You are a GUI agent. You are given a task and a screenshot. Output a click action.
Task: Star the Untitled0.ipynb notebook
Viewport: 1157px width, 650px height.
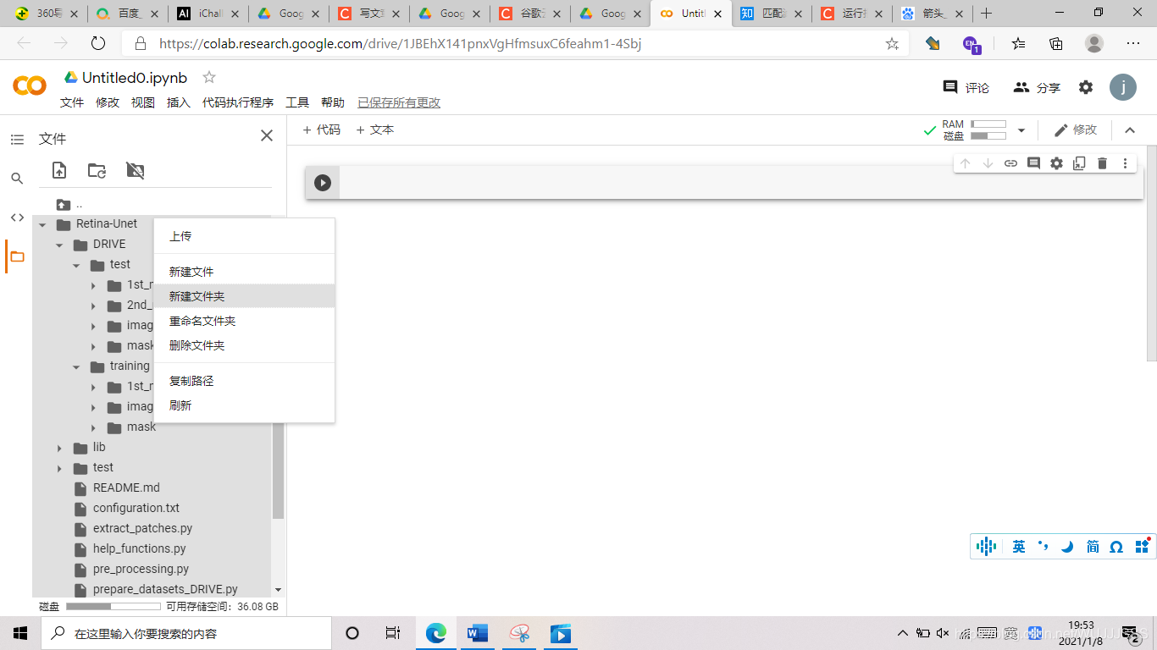click(209, 78)
